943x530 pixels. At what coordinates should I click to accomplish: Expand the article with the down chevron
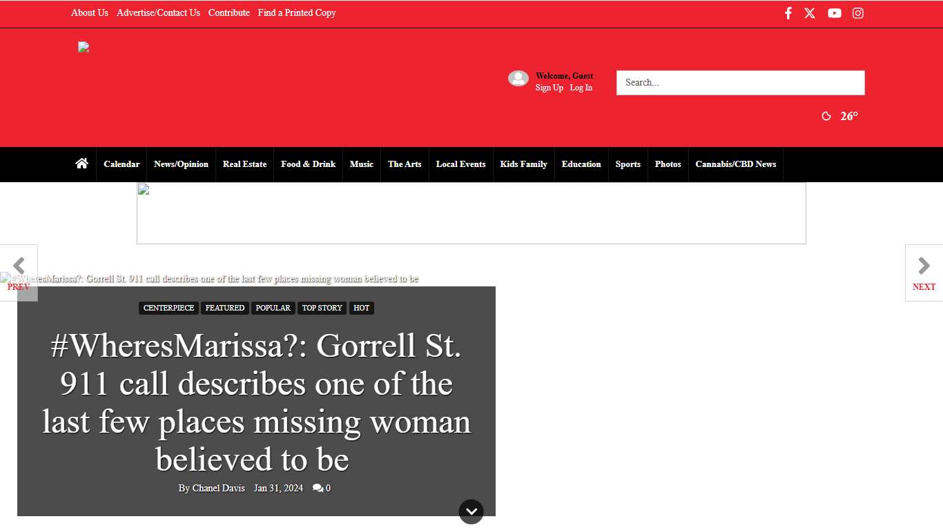471,511
